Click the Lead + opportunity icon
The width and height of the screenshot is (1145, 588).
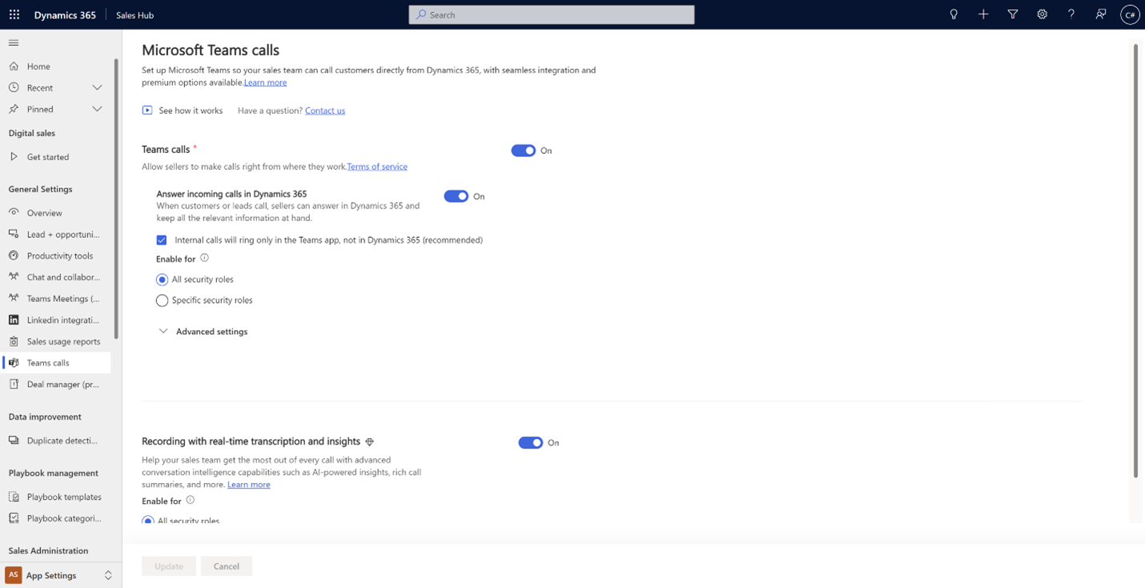[14, 234]
